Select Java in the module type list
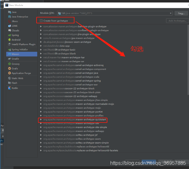The width and height of the screenshot is (189, 169). [22, 12]
